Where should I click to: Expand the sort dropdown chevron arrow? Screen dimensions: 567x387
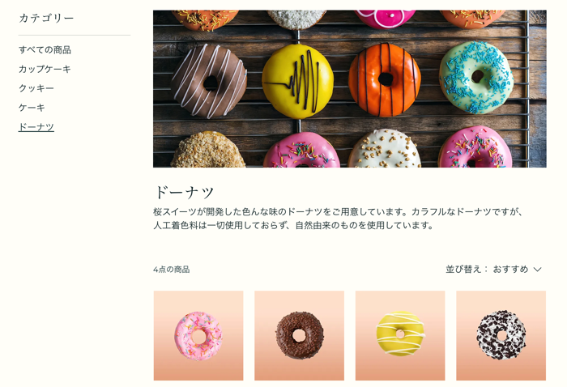537,270
